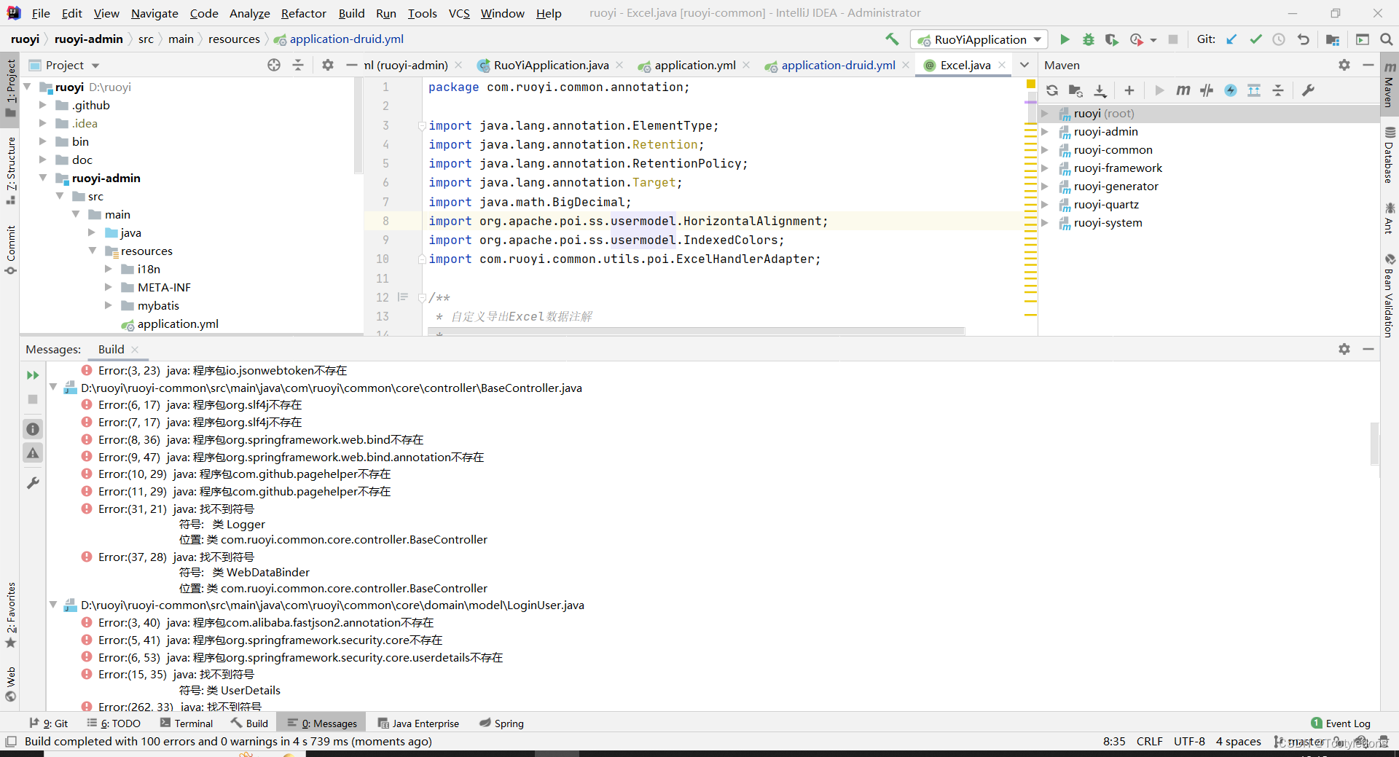Expand java folder under main

click(x=92, y=232)
